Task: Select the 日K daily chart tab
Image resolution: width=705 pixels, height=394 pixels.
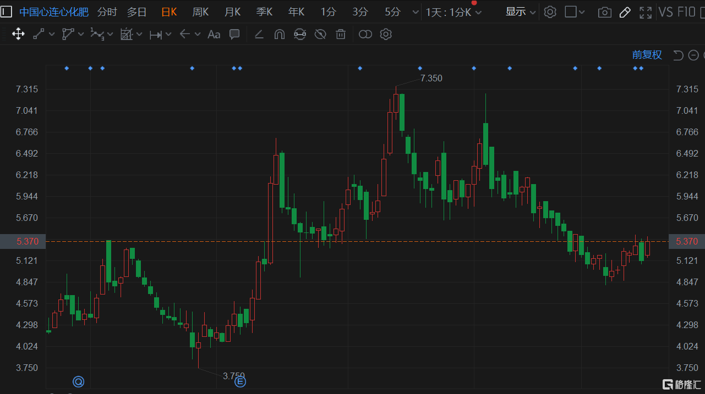Action: 169,12
